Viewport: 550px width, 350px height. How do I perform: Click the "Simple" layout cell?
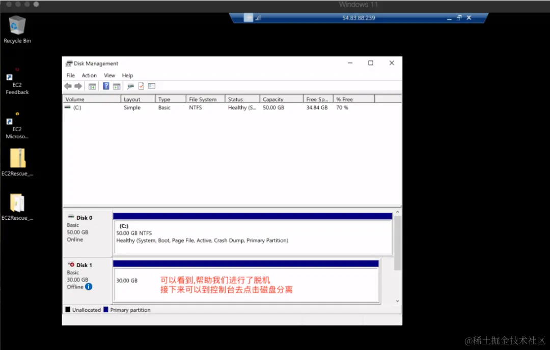pyautogui.click(x=132, y=107)
